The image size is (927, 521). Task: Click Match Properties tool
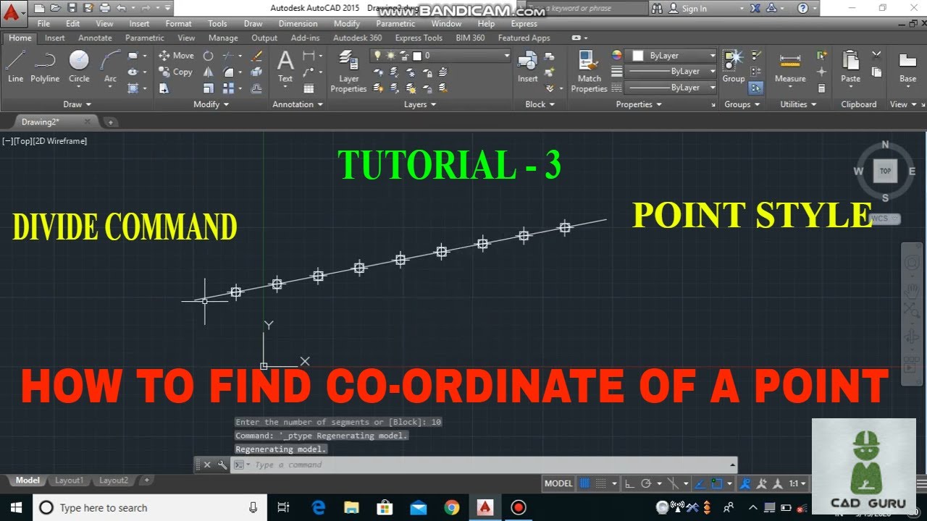[589, 72]
